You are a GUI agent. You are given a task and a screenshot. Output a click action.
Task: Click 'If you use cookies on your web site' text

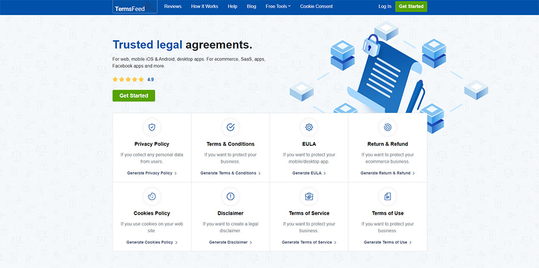pos(152,227)
